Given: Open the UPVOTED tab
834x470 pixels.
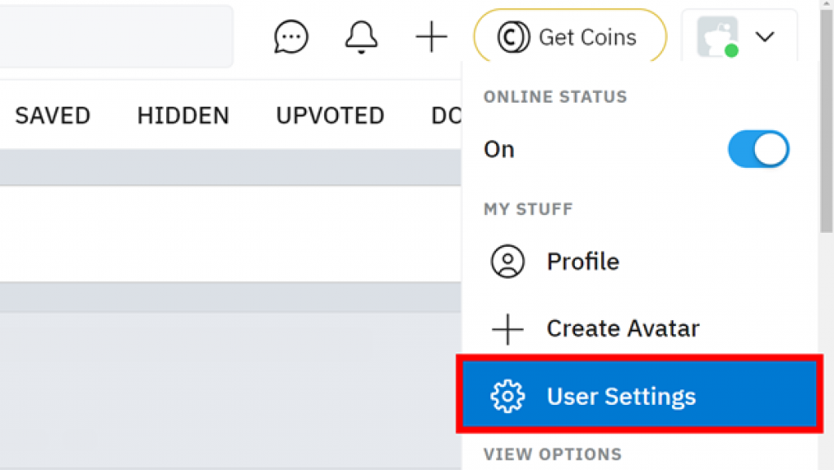Looking at the screenshot, I should tap(330, 116).
